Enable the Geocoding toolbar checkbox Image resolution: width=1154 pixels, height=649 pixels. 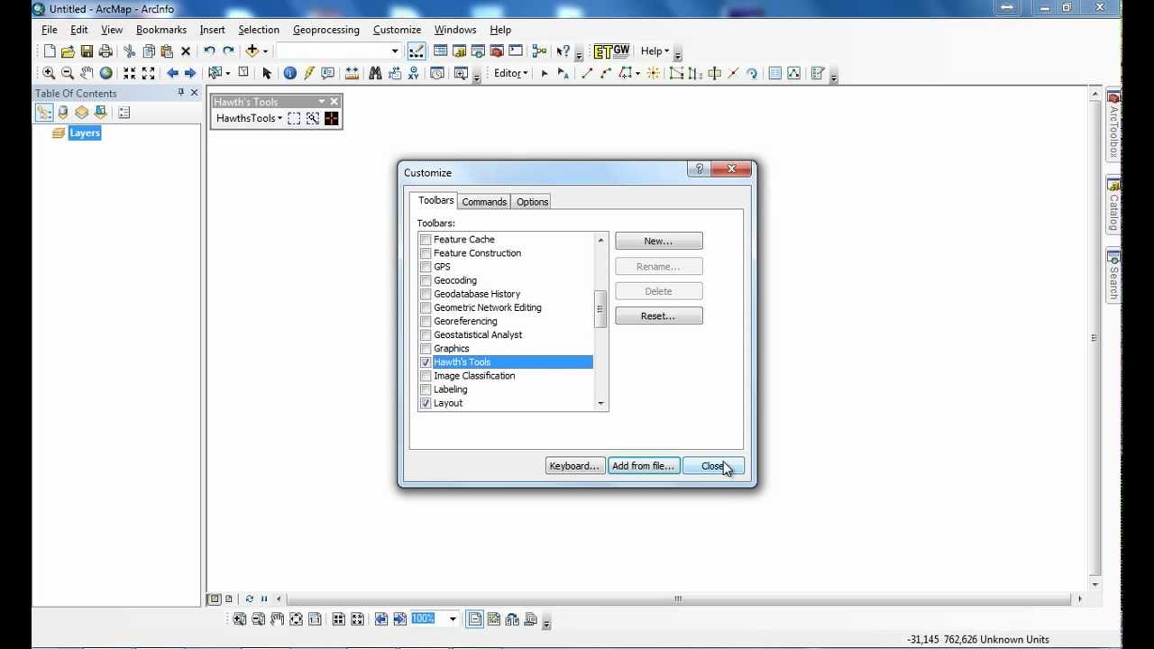[x=426, y=280]
